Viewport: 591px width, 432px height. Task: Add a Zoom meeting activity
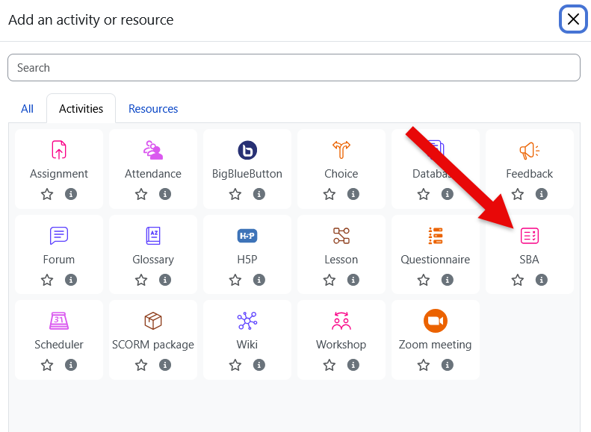click(436, 321)
